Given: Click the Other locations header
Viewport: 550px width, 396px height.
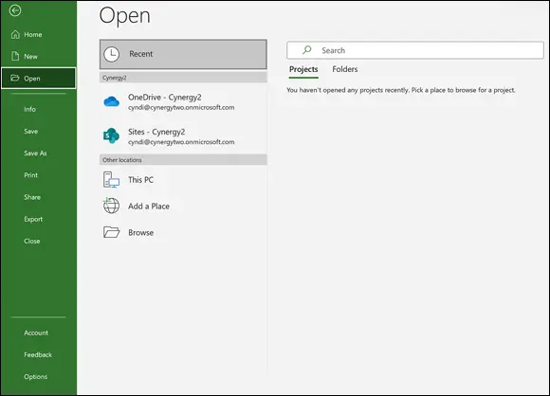Looking at the screenshot, I should click(183, 160).
